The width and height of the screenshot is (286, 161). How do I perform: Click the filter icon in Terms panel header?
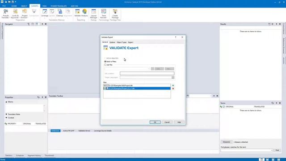coord(273,103)
